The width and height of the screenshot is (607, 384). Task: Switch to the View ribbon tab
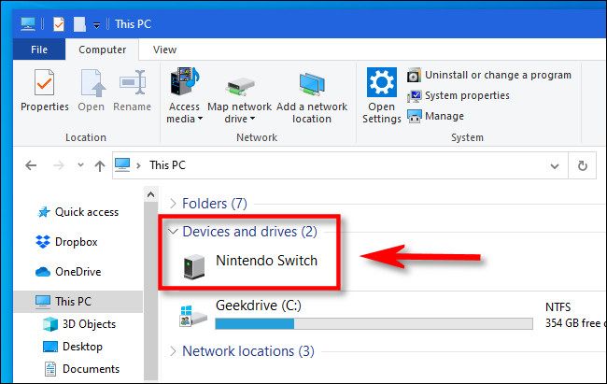coord(164,50)
